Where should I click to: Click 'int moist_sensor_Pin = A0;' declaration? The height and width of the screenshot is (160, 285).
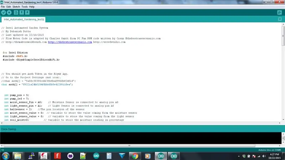pyautogui.click(x=23, y=102)
